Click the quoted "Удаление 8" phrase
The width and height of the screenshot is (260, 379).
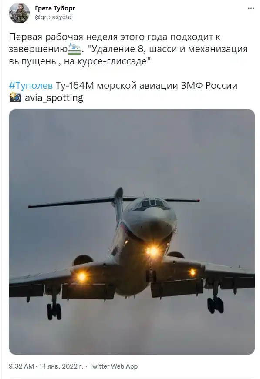pyautogui.click(x=115, y=49)
